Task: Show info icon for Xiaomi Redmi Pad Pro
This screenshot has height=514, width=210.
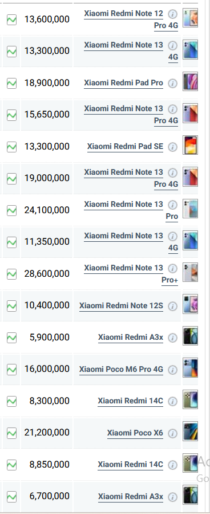Action: point(173,83)
